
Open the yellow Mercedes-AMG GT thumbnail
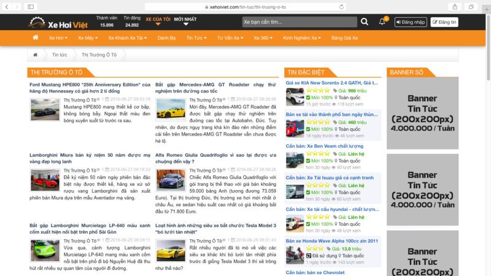(171, 110)
